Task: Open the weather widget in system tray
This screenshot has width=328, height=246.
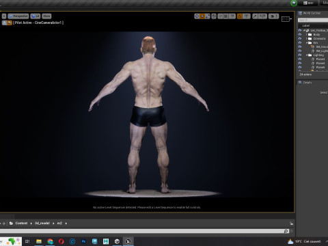Action: (304, 241)
